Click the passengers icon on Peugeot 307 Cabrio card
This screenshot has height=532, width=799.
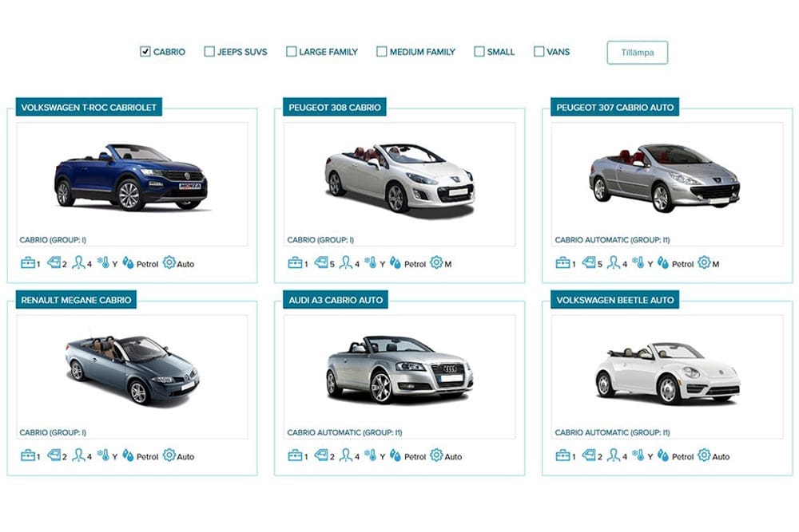pos(613,262)
